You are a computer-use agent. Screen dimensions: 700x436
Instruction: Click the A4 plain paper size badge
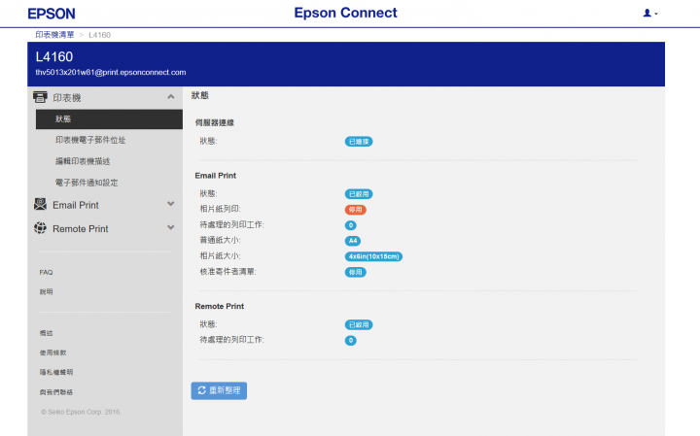point(353,241)
